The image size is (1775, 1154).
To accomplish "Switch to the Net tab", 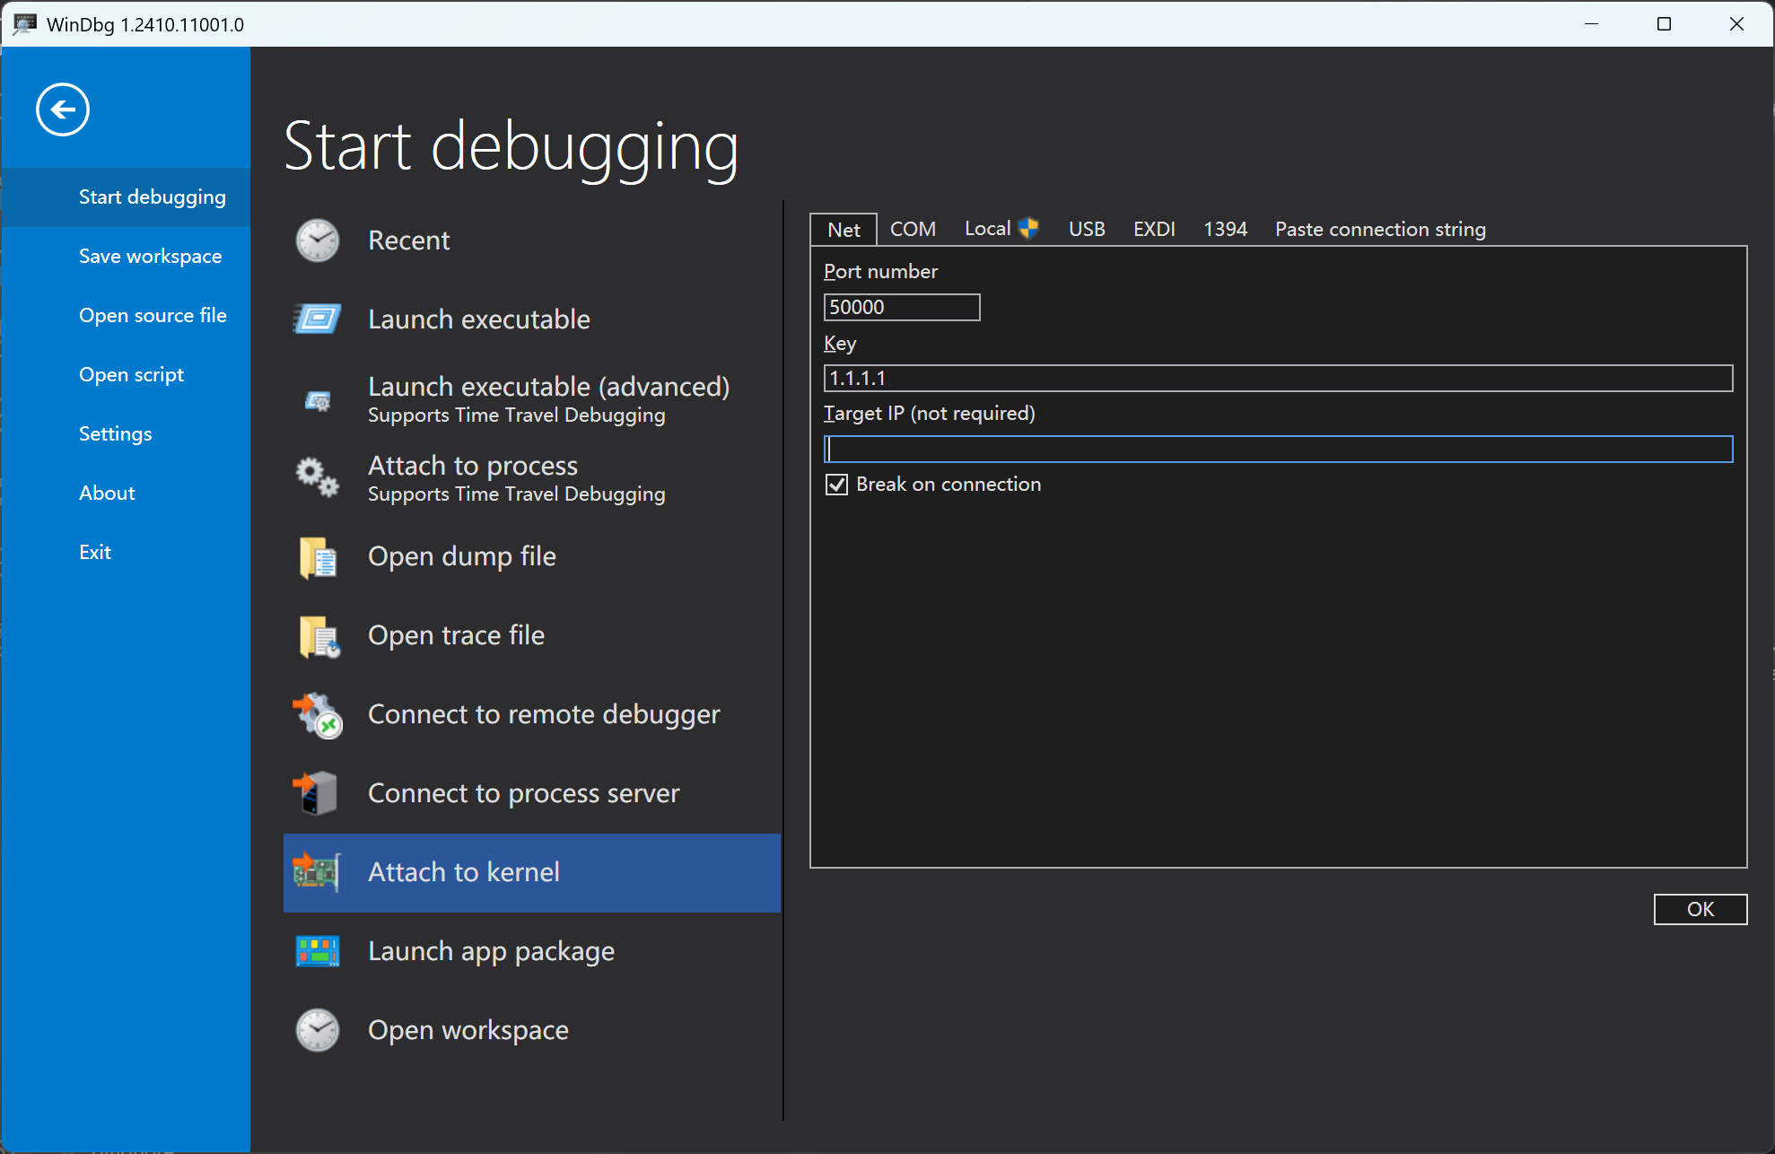I will pos(844,230).
